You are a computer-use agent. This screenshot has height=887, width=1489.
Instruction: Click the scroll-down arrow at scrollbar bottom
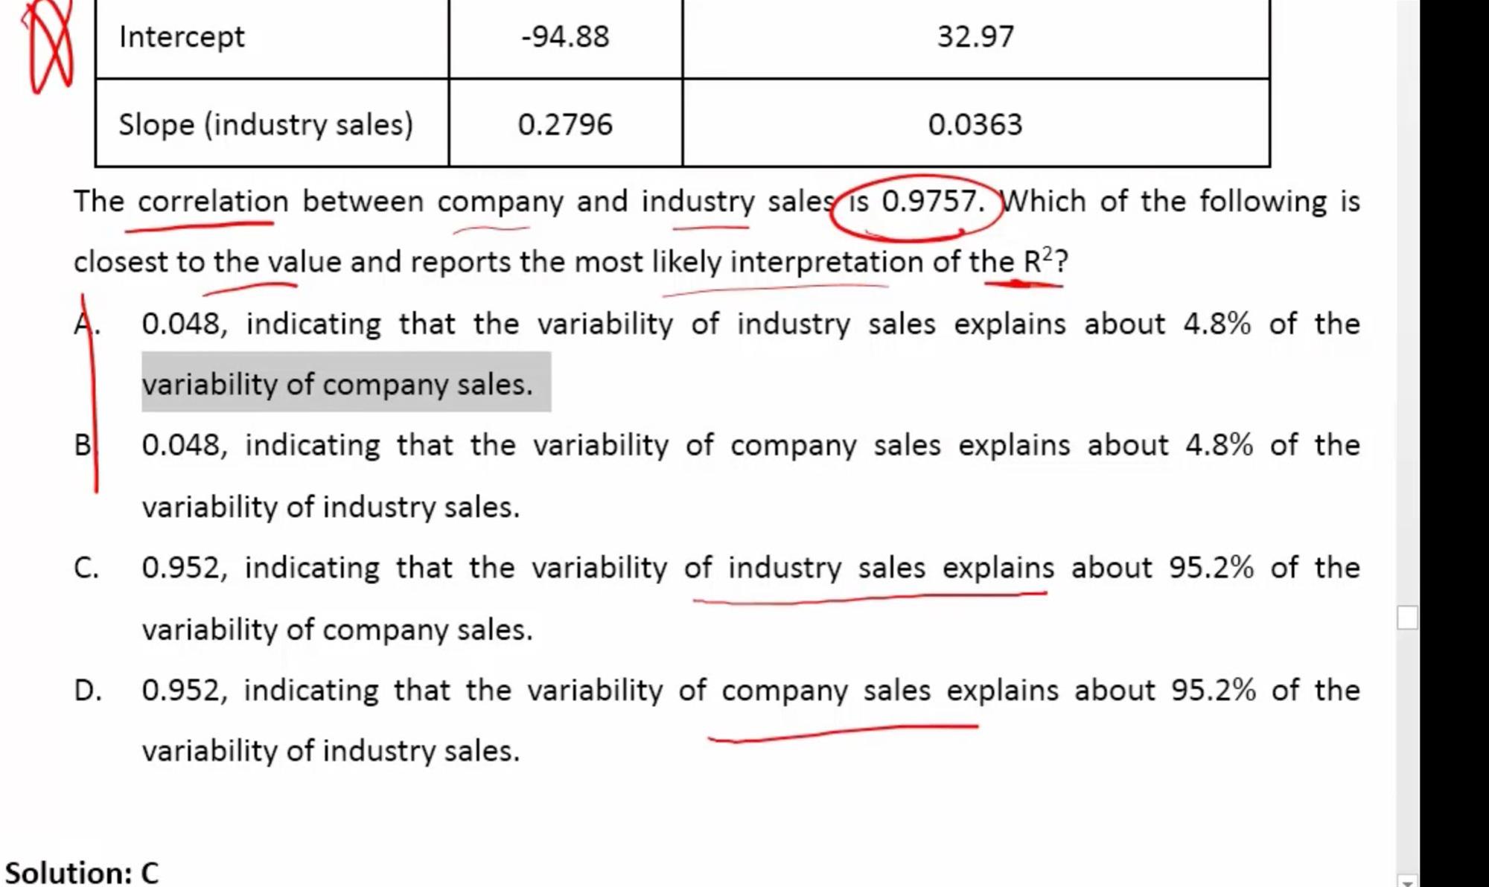pos(1407,882)
